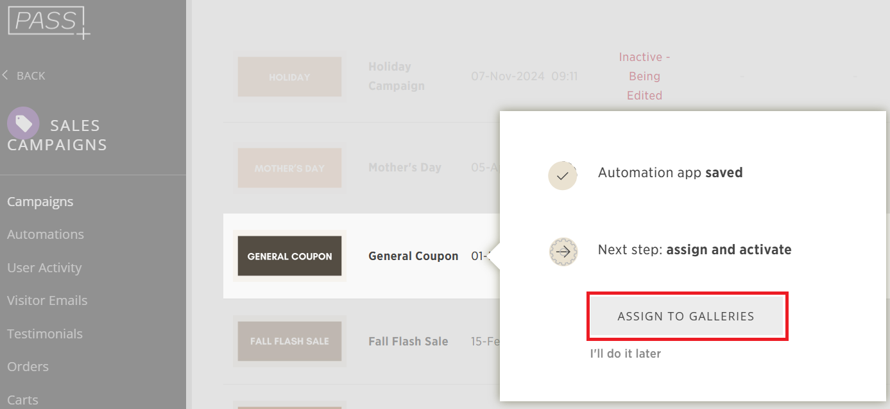Image resolution: width=890 pixels, height=409 pixels.
Task: Select the HOLIDAY campaign thumbnail
Action: (x=289, y=77)
